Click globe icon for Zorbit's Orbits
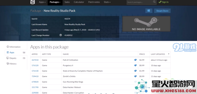Screen dimensions: 197x94 point(135,76)
